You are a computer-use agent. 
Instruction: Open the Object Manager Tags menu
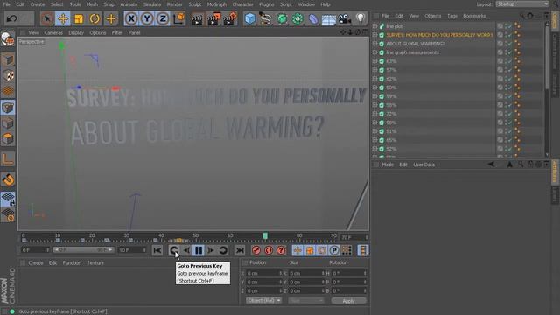(x=452, y=16)
